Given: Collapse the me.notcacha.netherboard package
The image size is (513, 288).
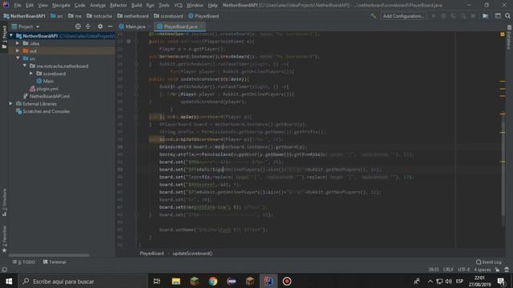Looking at the screenshot, I should coord(25,66).
